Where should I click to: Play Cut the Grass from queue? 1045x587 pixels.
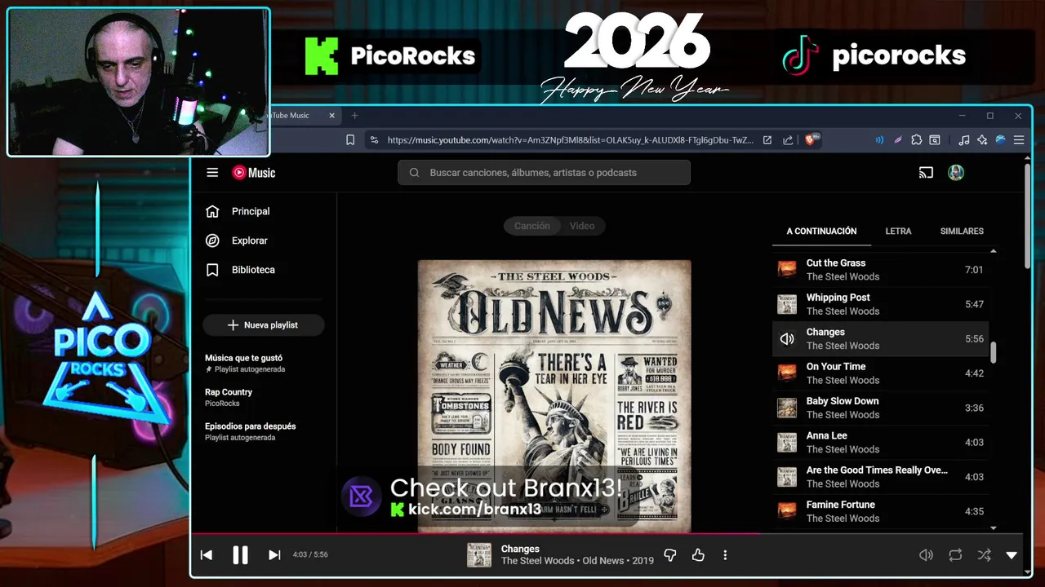(x=880, y=270)
